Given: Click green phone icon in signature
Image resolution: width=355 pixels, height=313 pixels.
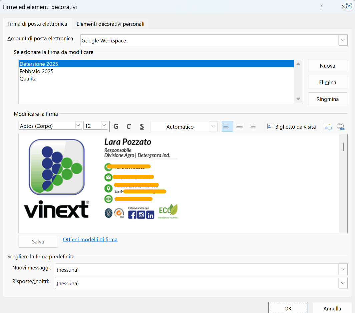Looking at the screenshot, I should 108,167.
